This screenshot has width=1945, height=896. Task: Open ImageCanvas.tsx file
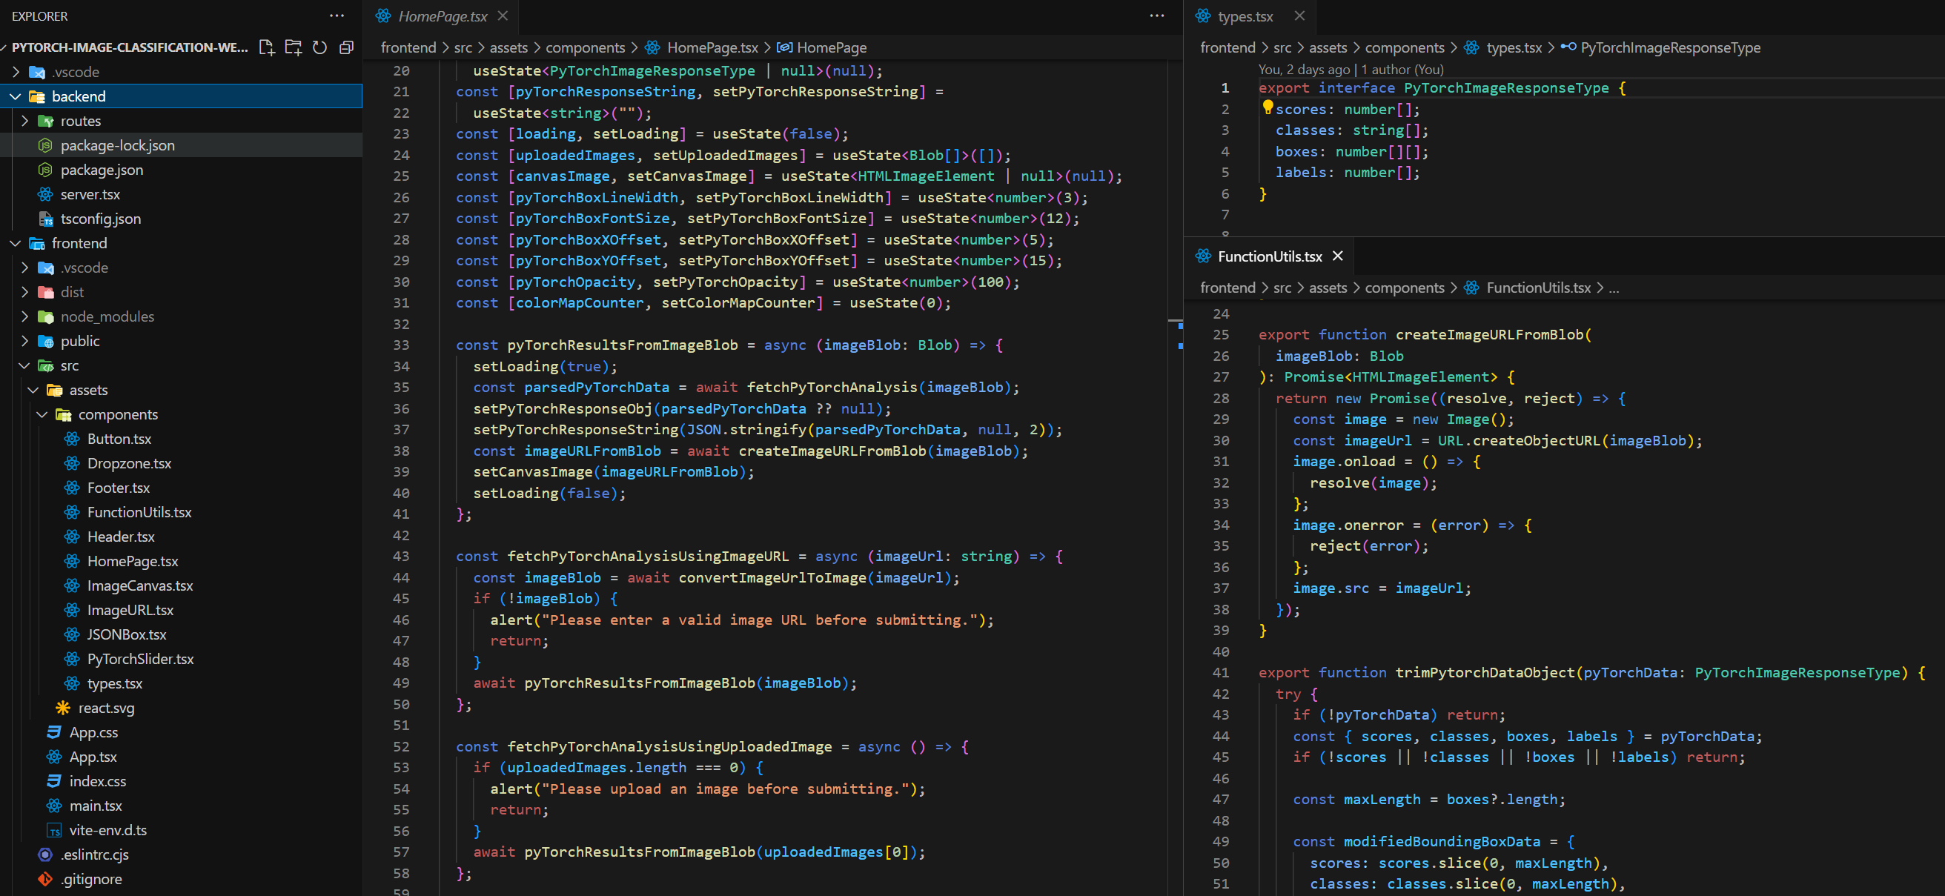181,585
